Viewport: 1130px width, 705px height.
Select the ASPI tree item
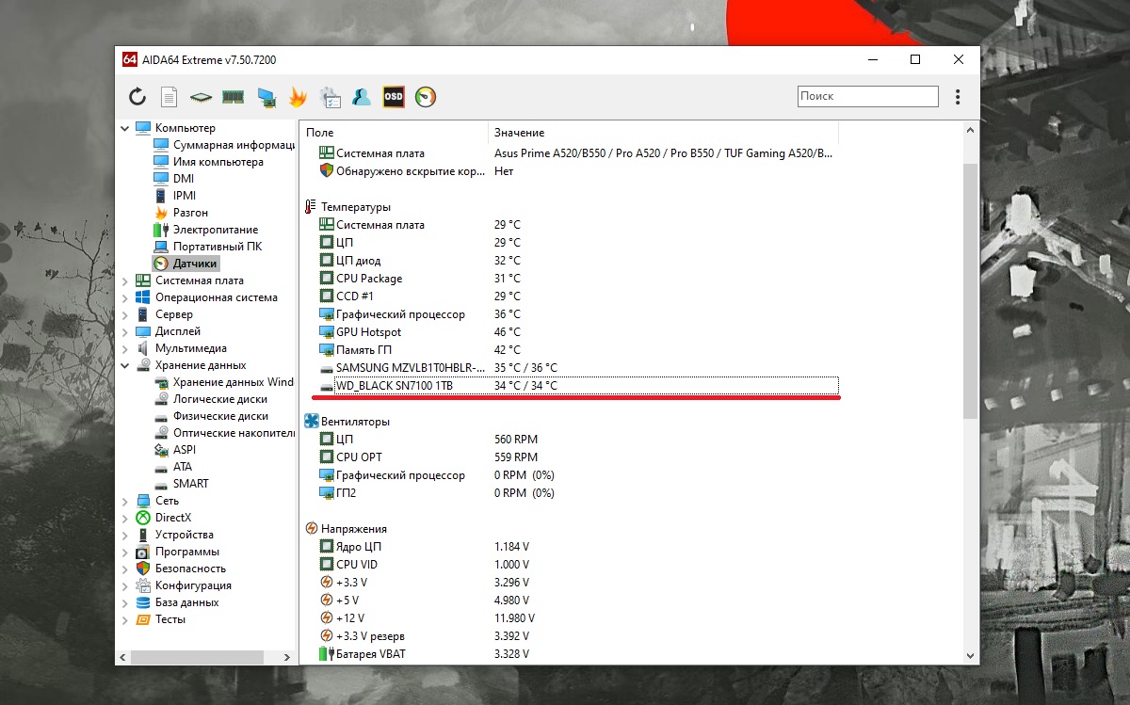174,450
